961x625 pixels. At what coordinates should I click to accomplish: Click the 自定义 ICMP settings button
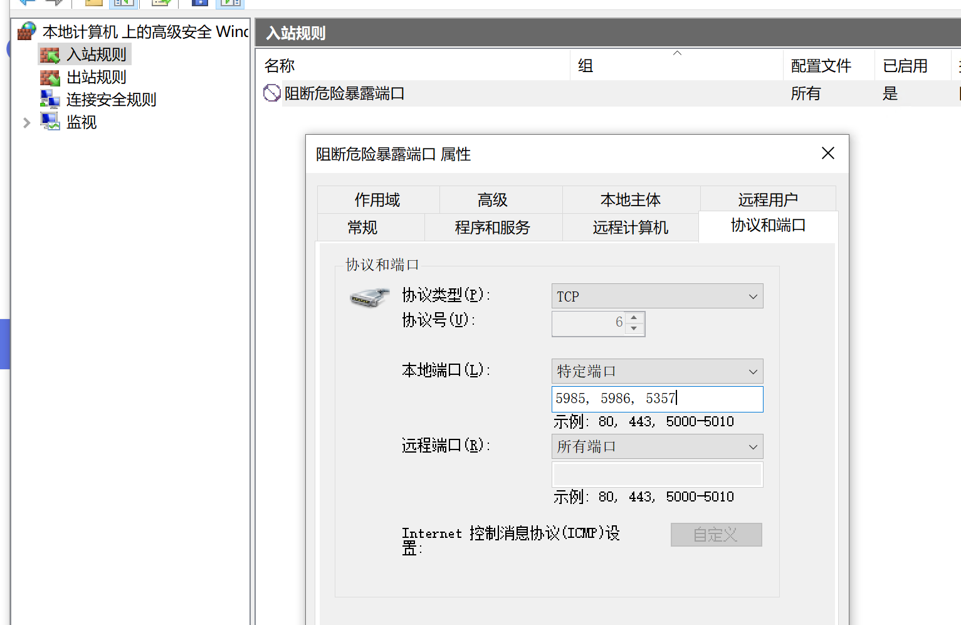click(716, 534)
